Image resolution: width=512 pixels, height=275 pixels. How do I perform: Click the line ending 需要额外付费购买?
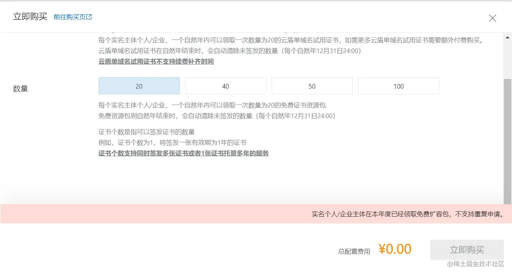click(291, 40)
